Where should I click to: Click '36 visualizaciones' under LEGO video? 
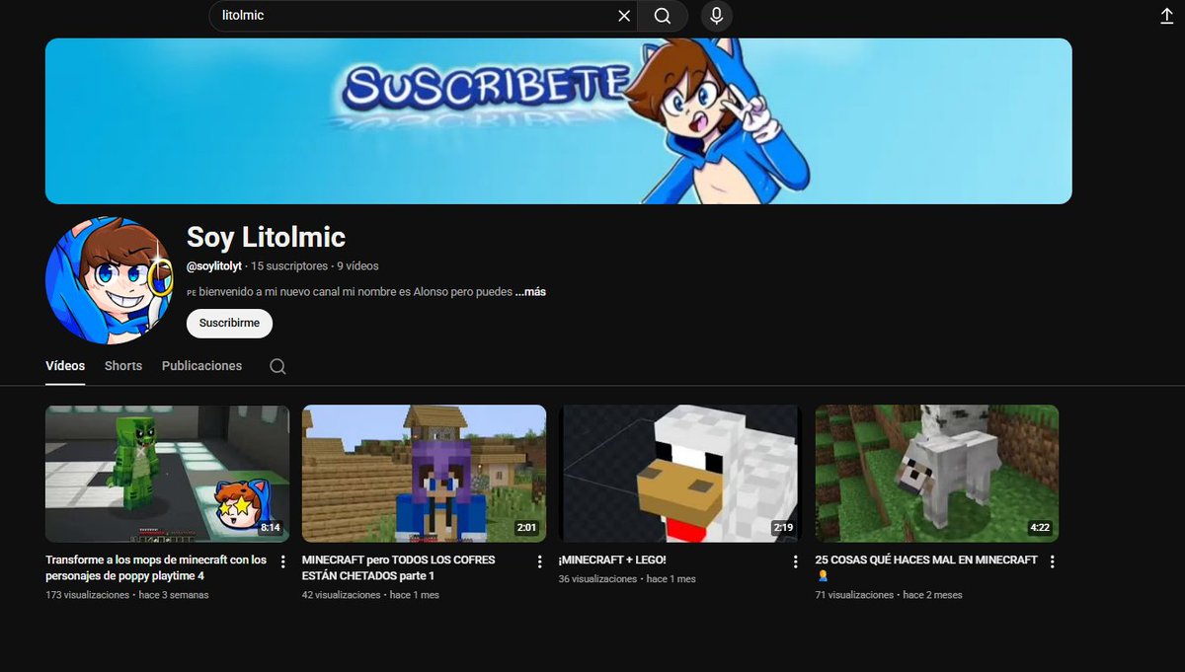[597, 579]
